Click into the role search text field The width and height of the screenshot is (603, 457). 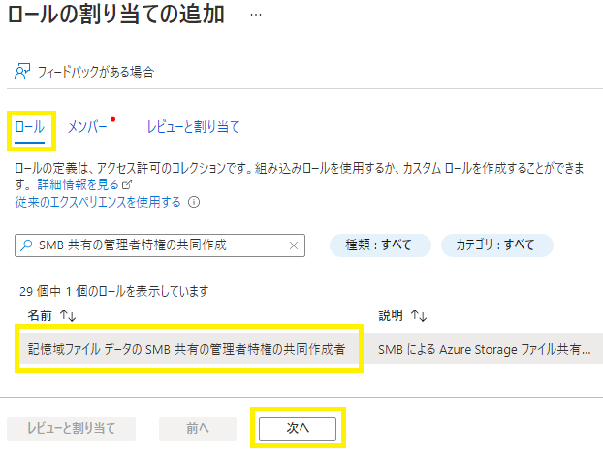(x=160, y=245)
